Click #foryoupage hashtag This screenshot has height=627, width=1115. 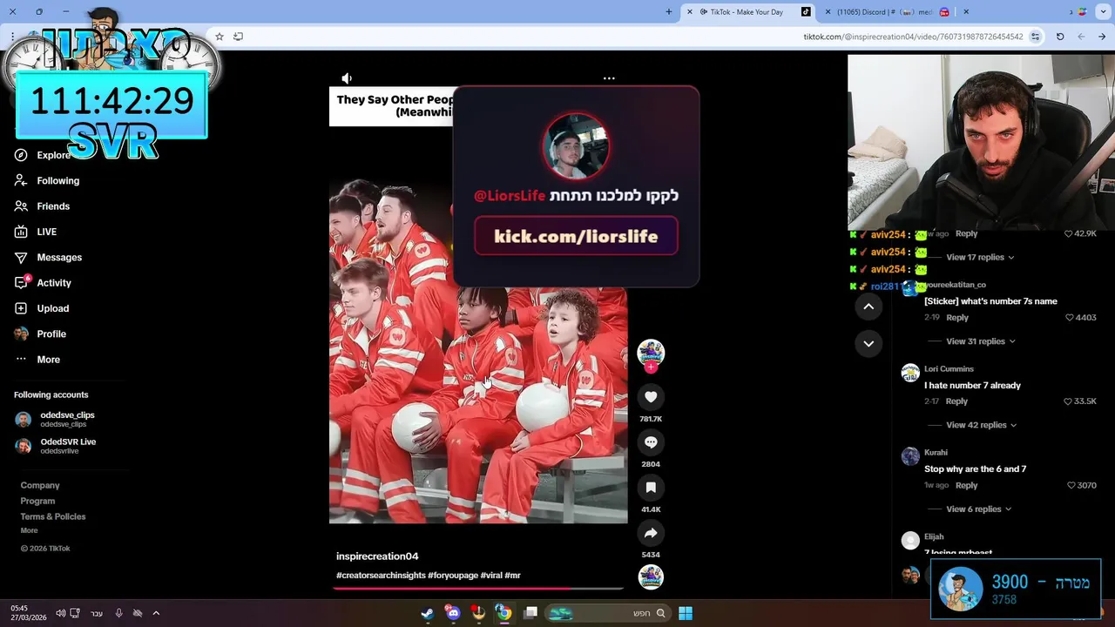(x=452, y=576)
